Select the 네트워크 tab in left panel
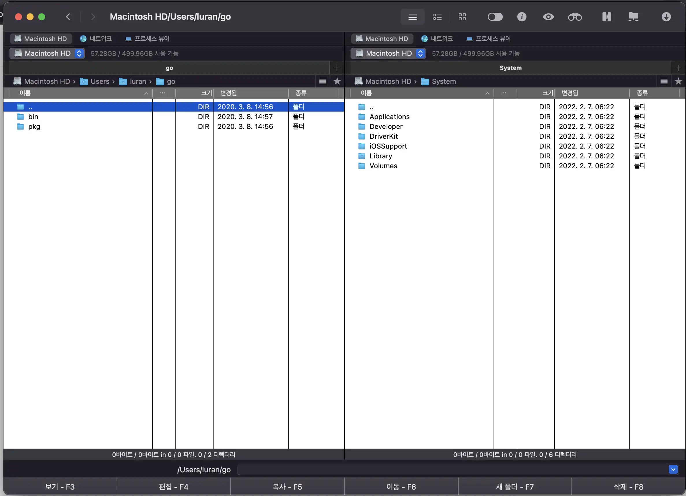 [x=96, y=39]
